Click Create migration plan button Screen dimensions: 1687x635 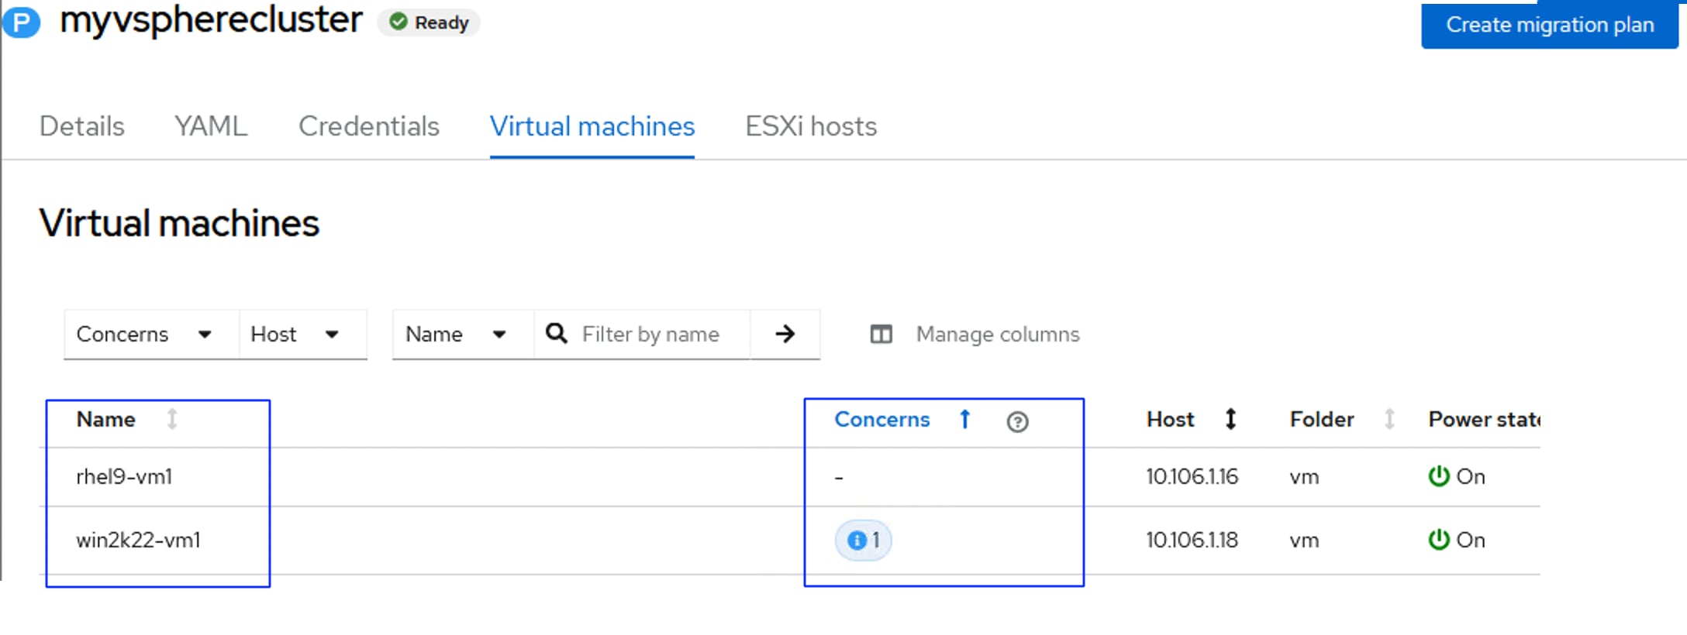pos(1549,25)
